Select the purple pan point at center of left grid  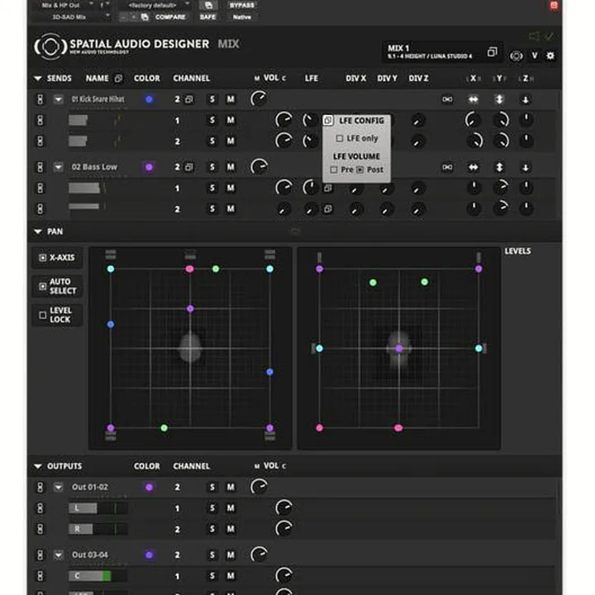click(x=190, y=309)
